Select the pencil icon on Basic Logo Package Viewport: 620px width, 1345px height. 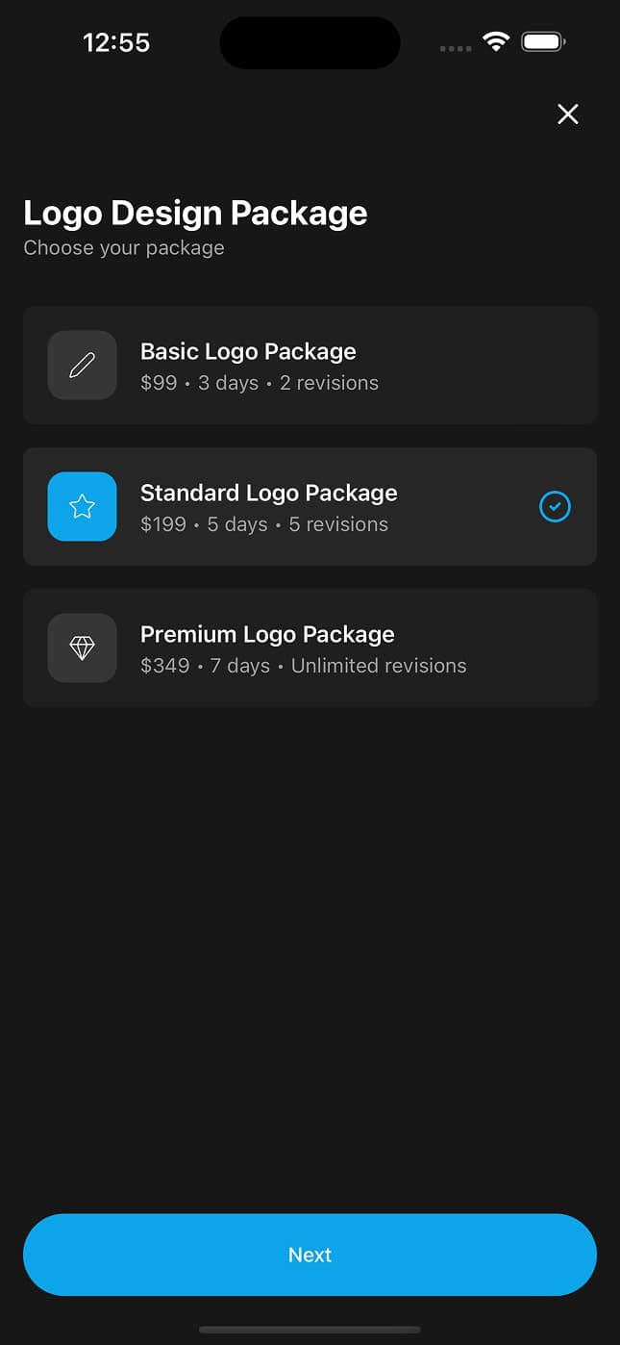[82, 366]
